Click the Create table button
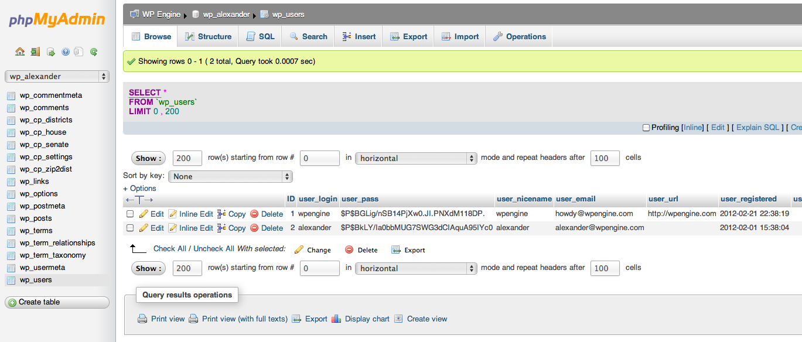Viewport: 802px width, 342px height. pos(57,302)
